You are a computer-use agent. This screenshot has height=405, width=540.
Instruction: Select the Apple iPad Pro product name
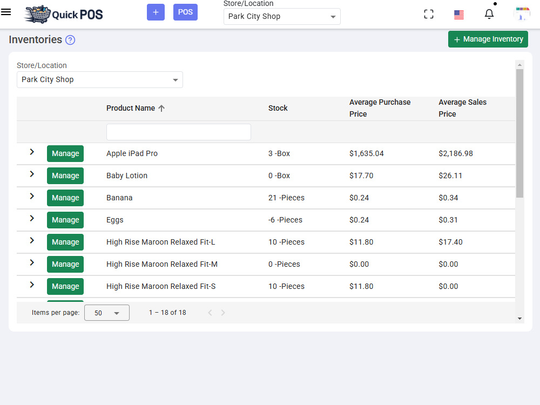pos(132,153)
